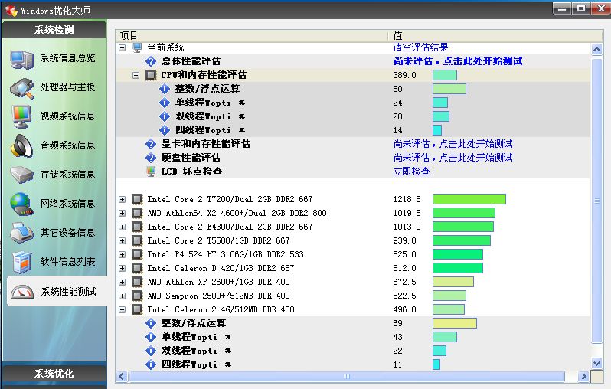Select the value 812.0
The image size is (611, 389).
pyautogui.click(x=404, y=268)
